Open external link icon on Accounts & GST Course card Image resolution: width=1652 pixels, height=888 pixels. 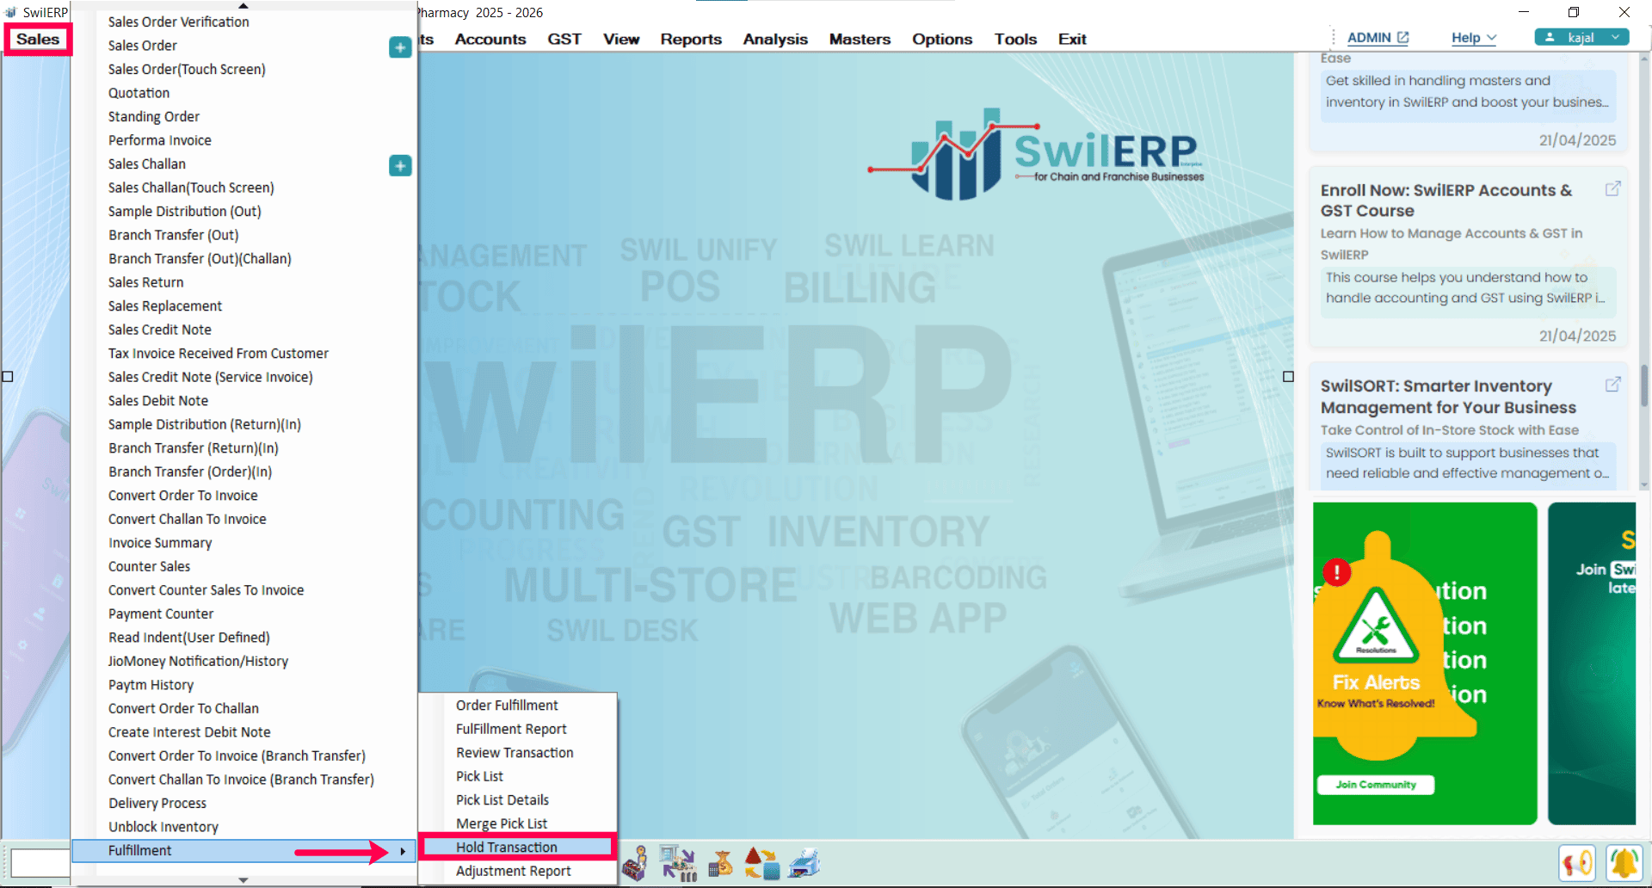[1613, 188]
